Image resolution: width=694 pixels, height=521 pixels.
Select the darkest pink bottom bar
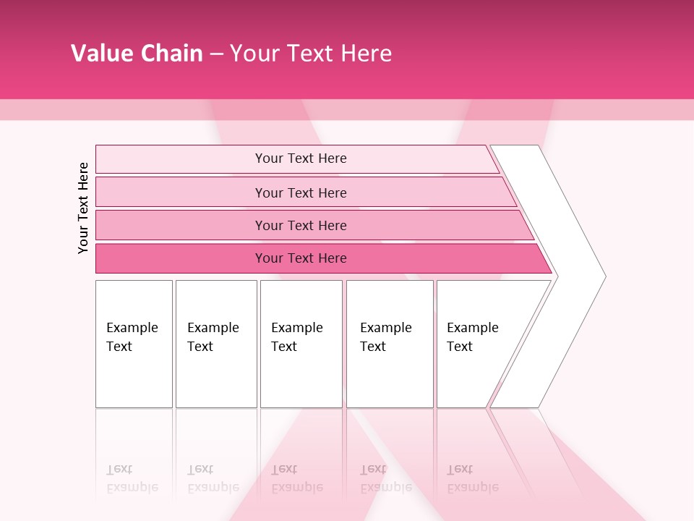(181, 258)
